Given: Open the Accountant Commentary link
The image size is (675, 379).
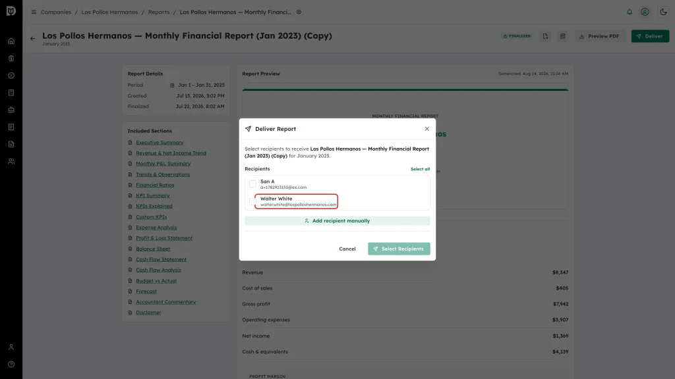Looking at the screenshot, I should pos(165,301).
